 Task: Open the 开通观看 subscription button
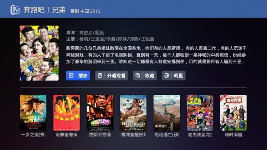111,76
